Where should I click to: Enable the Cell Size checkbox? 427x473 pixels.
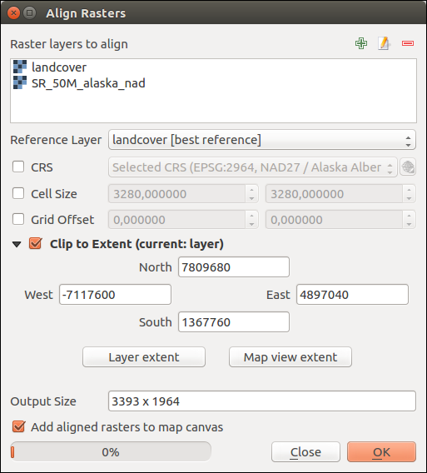[18, 193]
